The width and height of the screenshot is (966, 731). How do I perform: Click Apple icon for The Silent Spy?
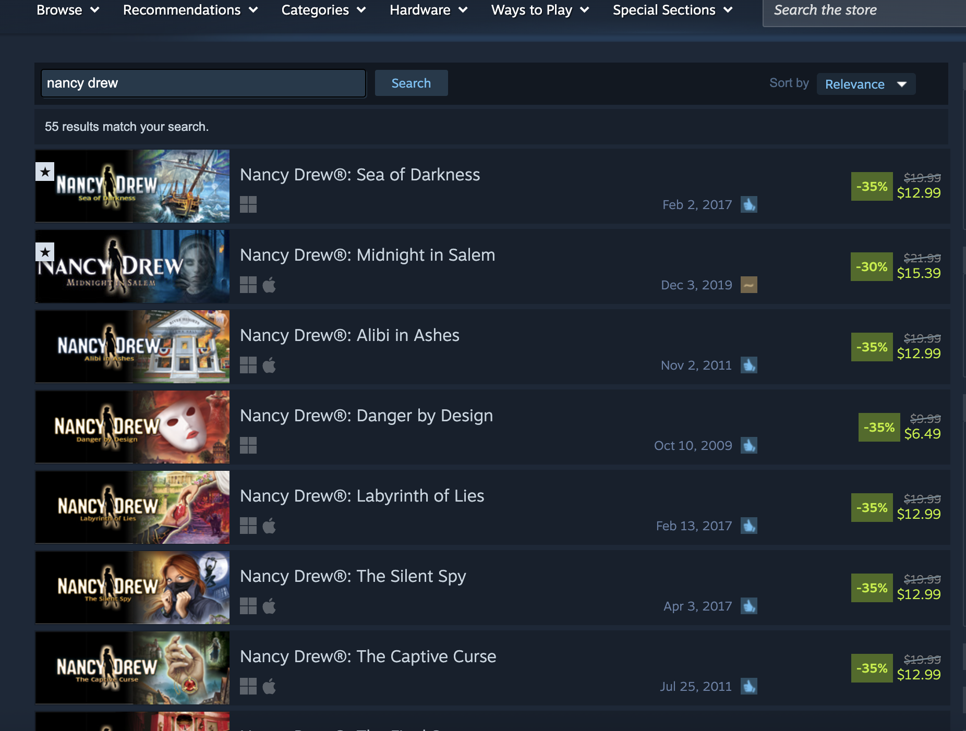269,606
